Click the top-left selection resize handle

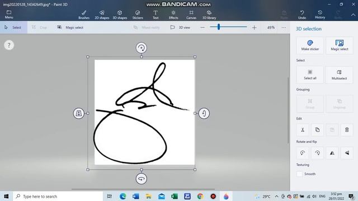click(88, 57)
